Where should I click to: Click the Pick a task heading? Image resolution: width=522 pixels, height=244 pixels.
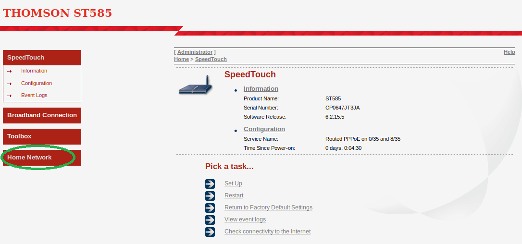(x=229, y=167)
